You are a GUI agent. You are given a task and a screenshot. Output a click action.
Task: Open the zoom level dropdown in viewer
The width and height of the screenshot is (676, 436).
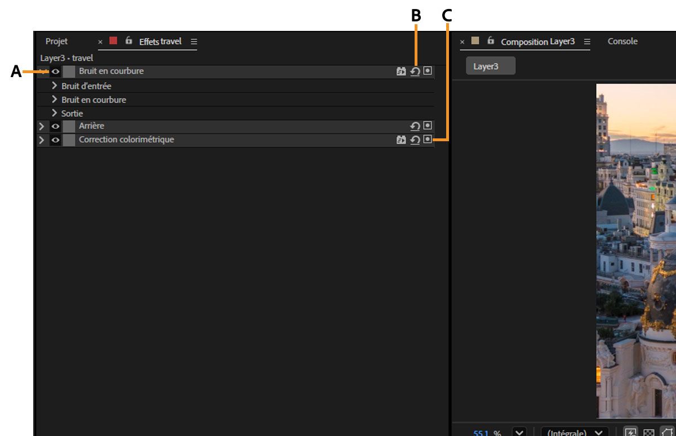pos(519,433)
